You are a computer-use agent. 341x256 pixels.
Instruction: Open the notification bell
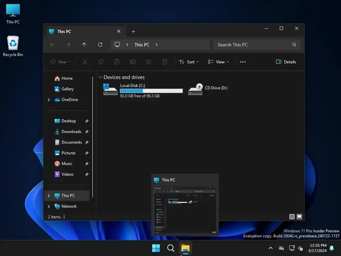(x=332, y=248)
